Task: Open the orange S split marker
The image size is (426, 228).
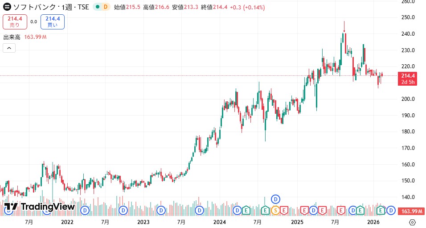Action: point(275,210)
